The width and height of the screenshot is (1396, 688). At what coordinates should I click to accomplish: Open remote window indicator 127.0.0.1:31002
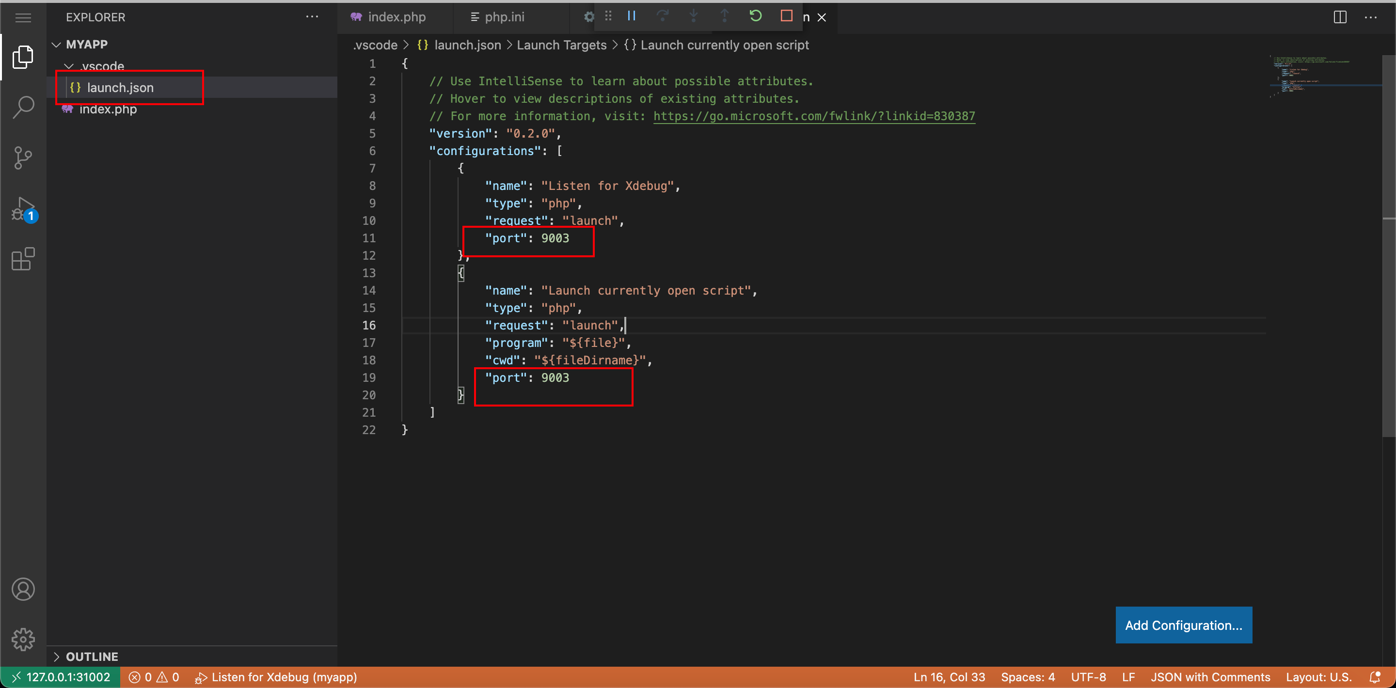coord(61,677)
